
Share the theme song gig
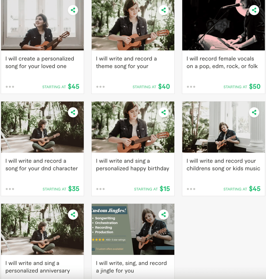(x=163, y=10)
